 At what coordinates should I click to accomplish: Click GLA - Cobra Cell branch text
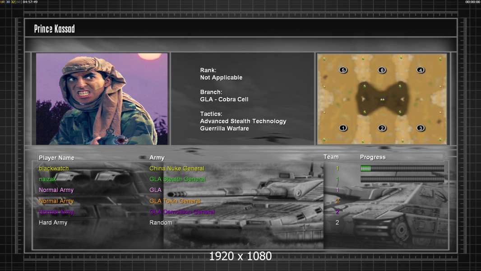[224, 99]
